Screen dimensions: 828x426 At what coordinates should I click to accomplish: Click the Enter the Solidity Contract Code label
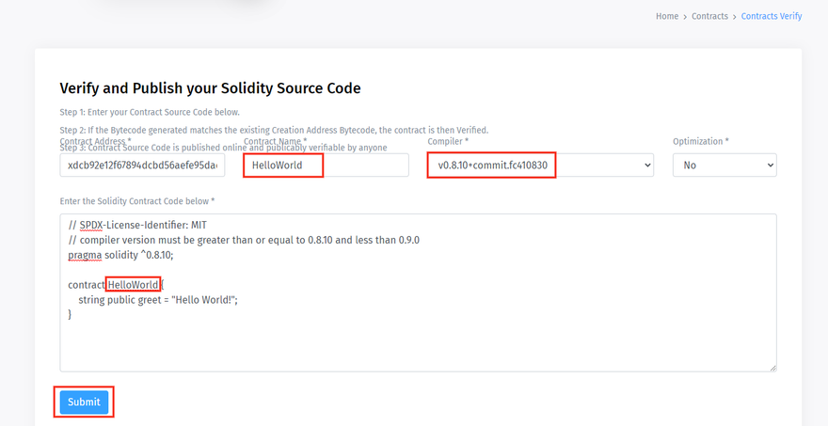click(136, 201)
